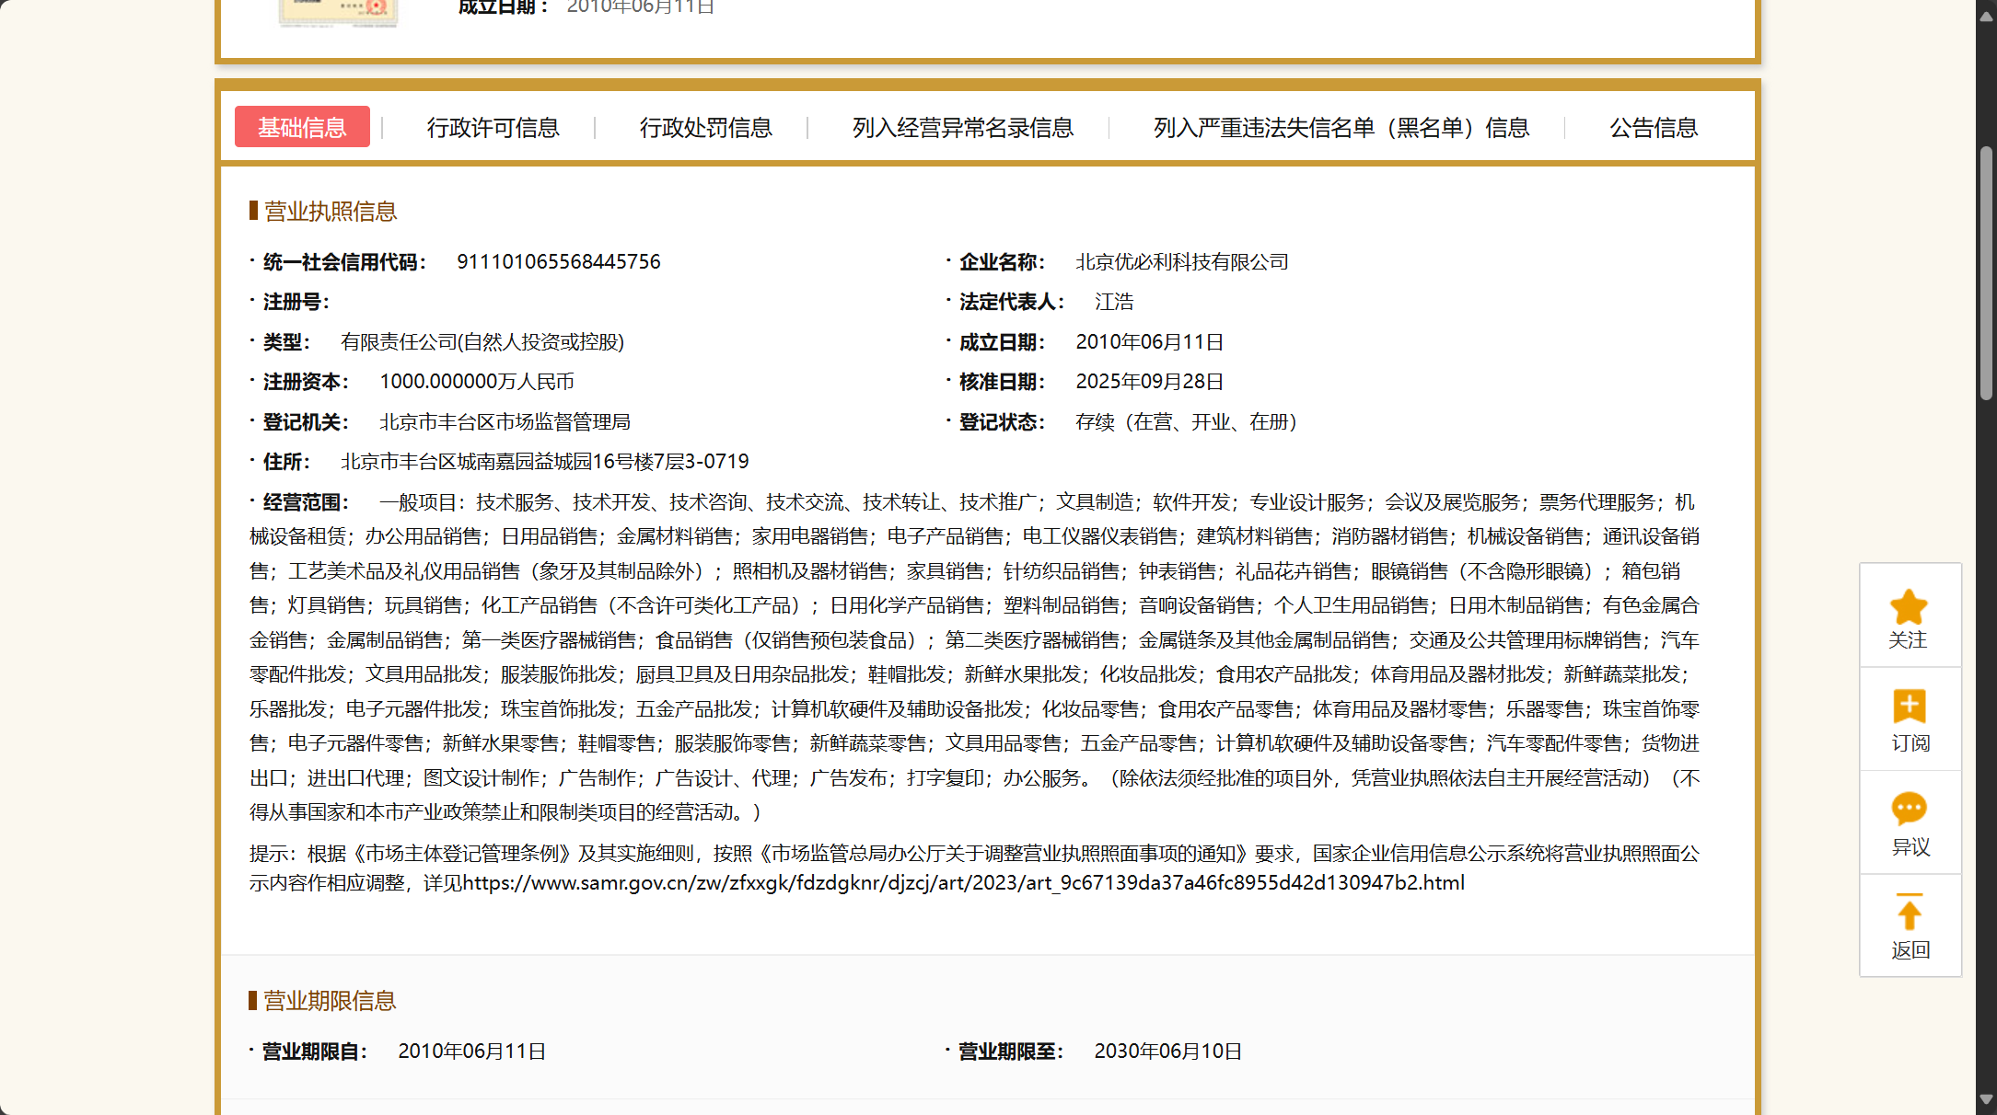Switch to the 行政许可信息 tab
1997x1115 pixels.
point(493,127)
